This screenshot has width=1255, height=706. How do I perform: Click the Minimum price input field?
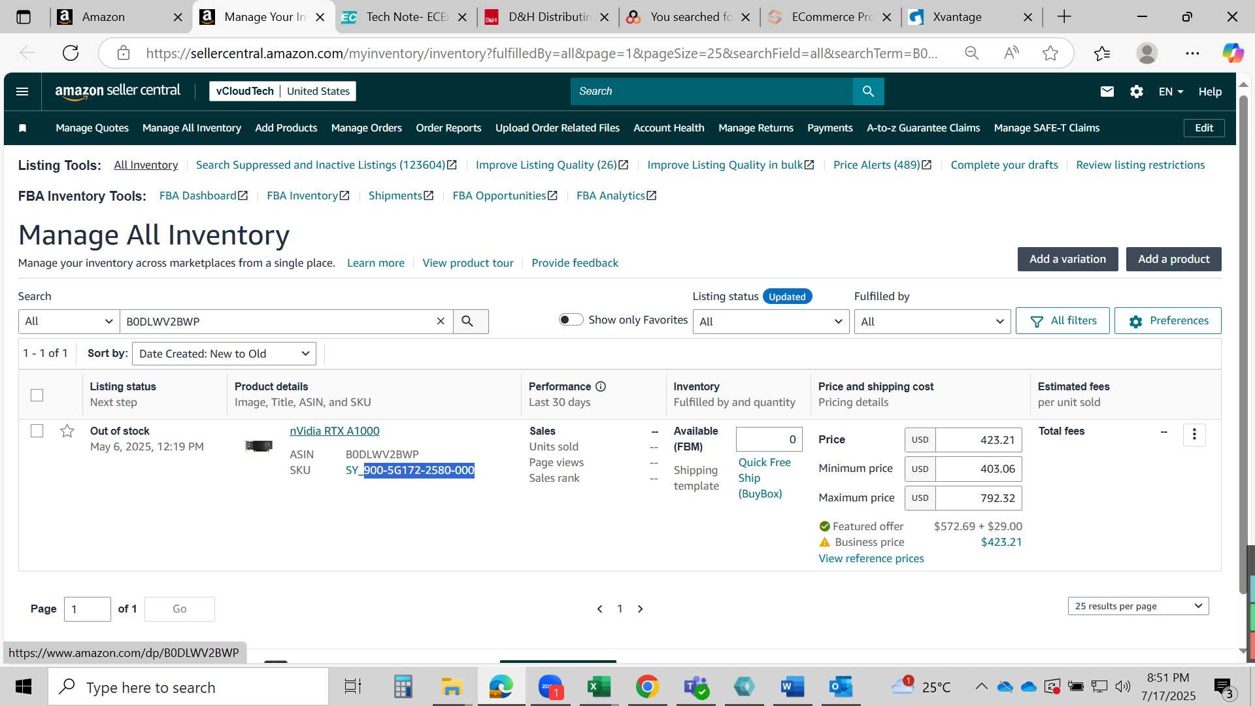coord(979,469)
